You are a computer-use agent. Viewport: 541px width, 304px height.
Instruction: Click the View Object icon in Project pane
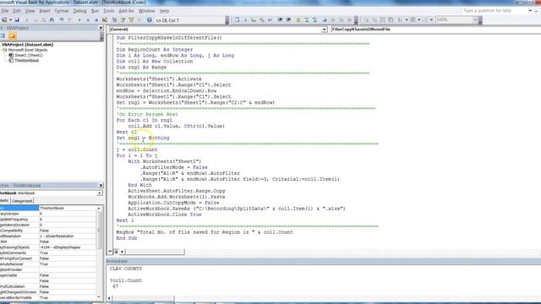(x=3, y=35)
